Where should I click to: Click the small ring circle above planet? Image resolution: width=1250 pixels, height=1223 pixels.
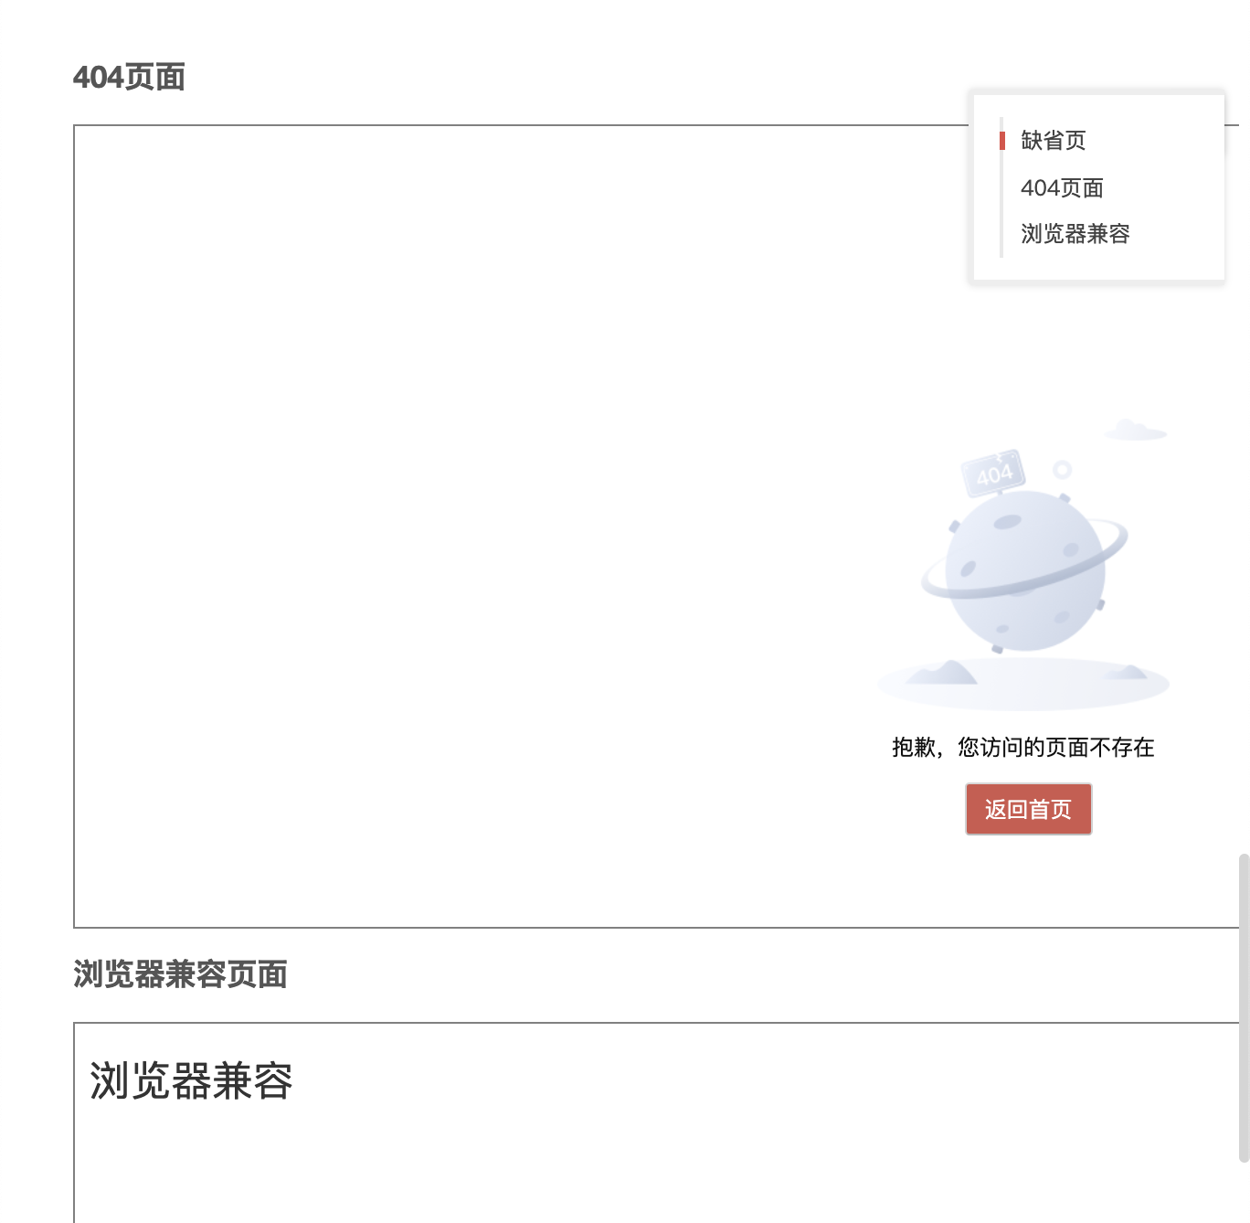pyautogui.click(x=1062, y=470)
